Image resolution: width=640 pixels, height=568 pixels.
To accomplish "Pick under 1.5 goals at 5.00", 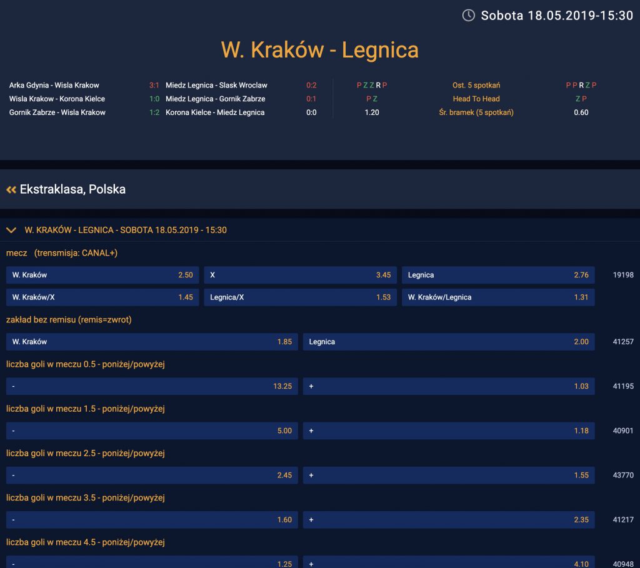I will click(x=152, y=431).
